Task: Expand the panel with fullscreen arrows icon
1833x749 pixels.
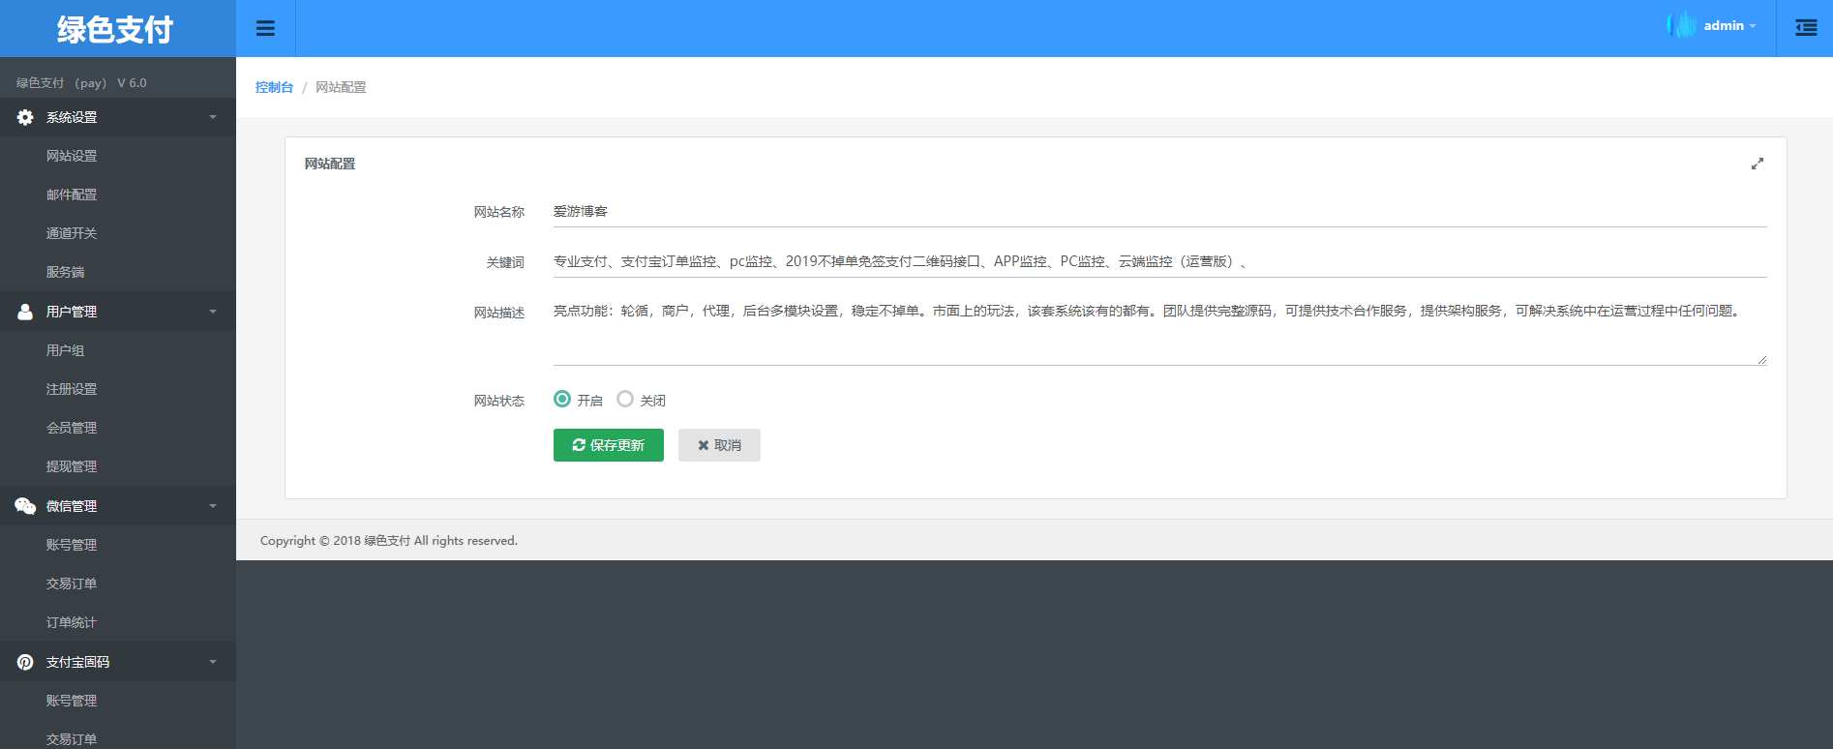Action: coord(1758,164)
